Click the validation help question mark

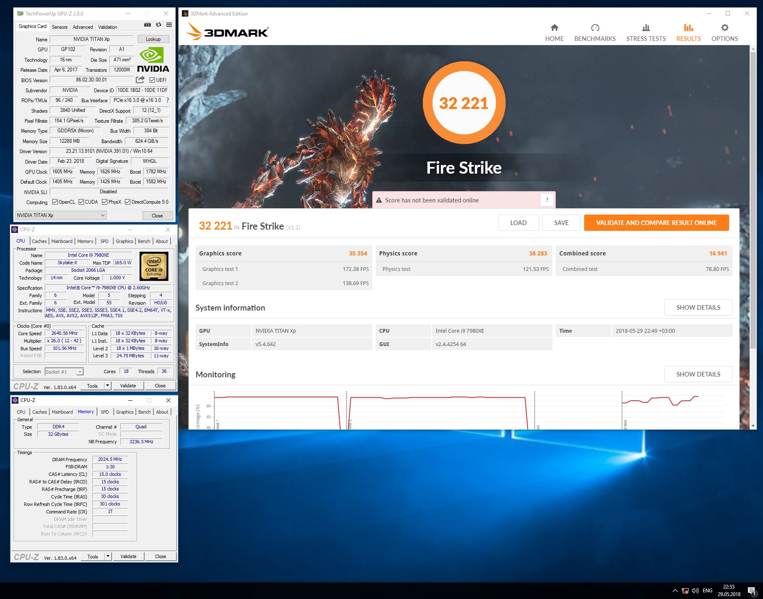[x=547, y=200]
